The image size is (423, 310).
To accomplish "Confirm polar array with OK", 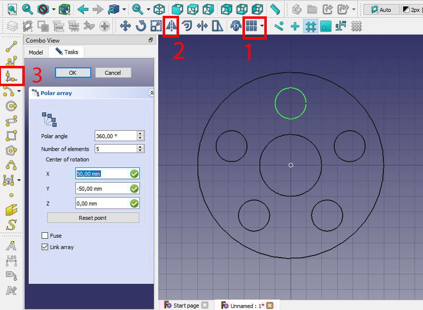I will click(x=73, y=73).
